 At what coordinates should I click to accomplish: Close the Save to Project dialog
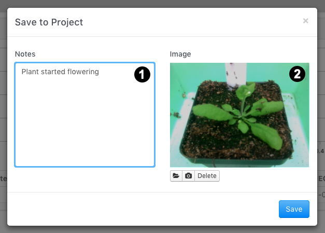tap(305, 21)
